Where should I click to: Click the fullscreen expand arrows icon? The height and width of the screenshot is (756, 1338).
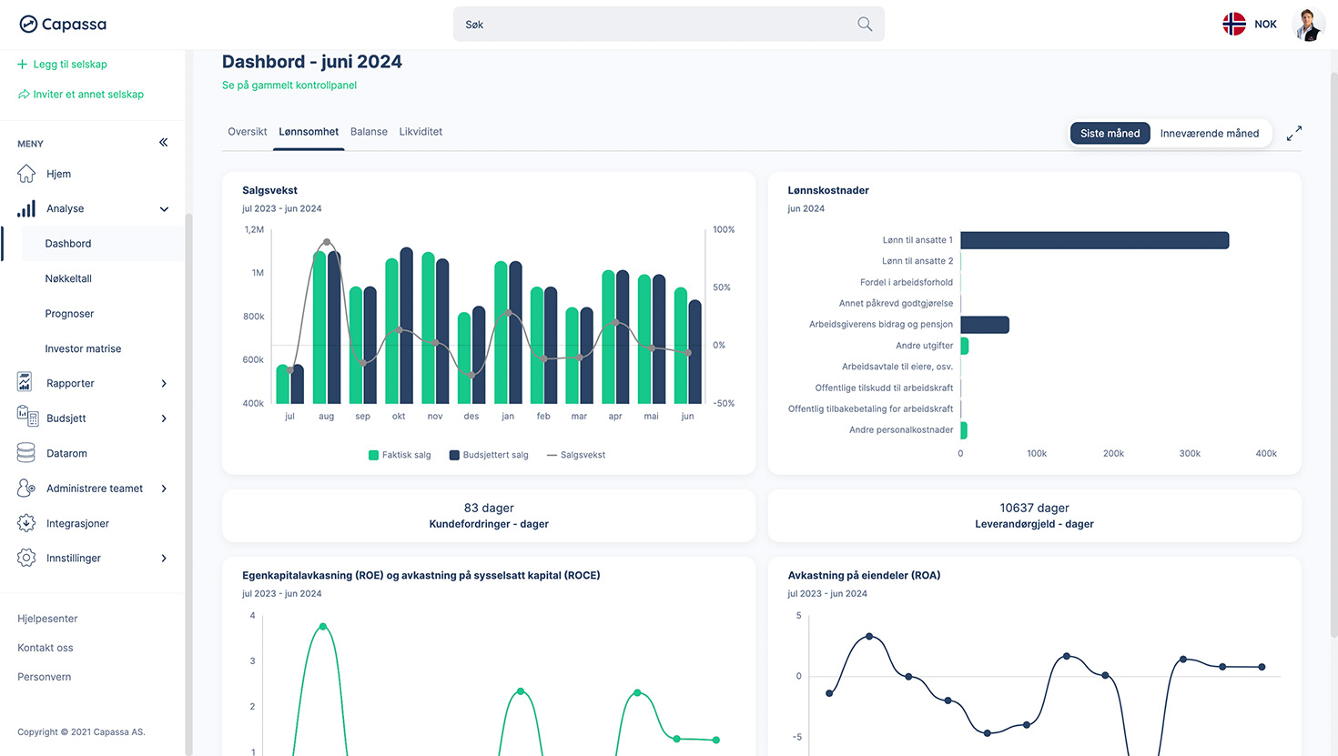[x=1293, y=134]
